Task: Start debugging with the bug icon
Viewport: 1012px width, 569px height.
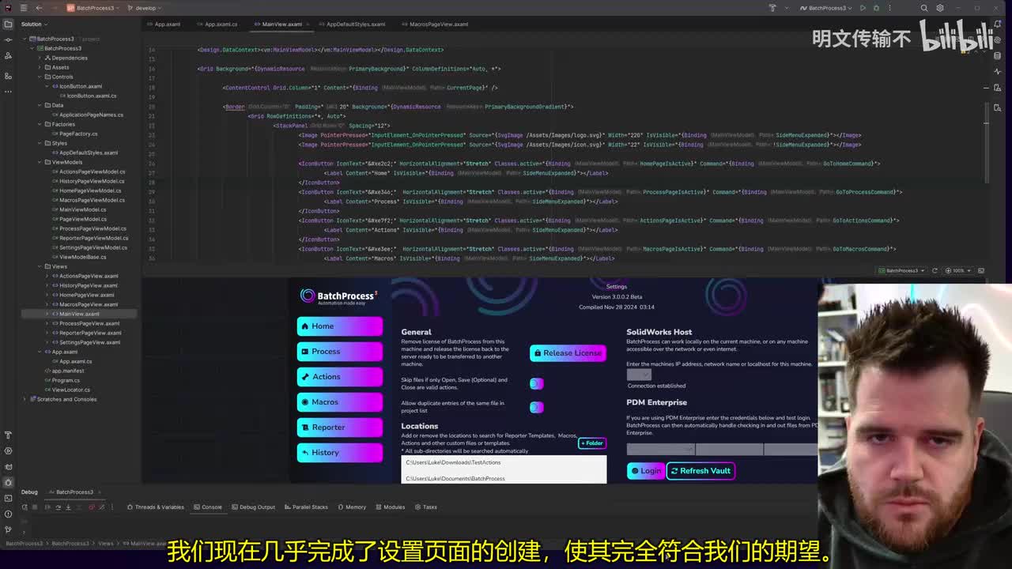Action: pyautogui.click(x=875, y=8)
